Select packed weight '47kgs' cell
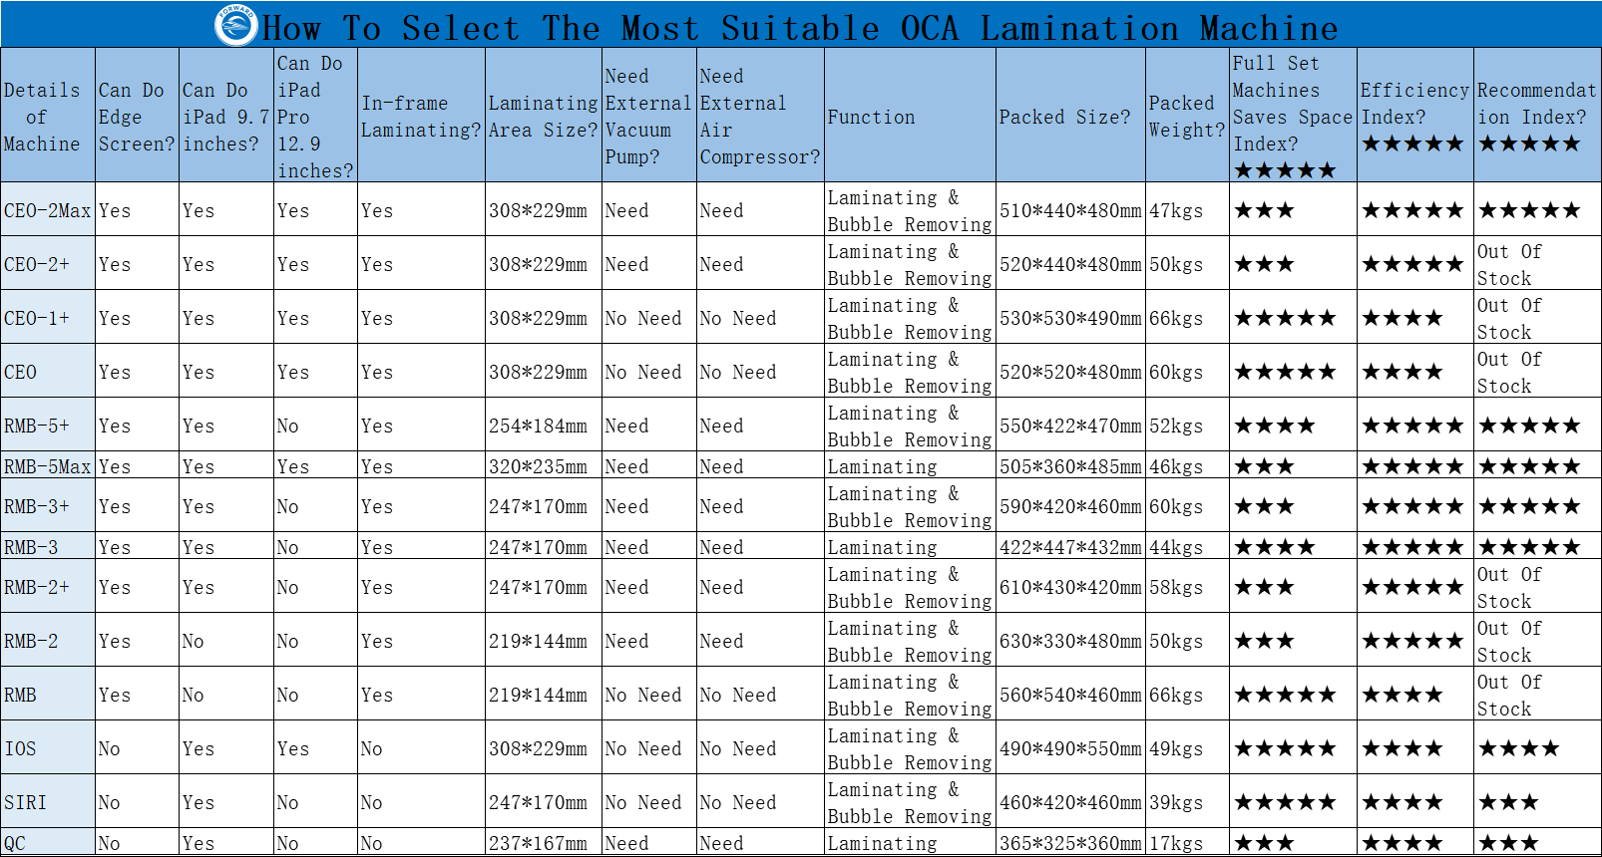The image size is (1602, 857). click(x=1187, y=210)
